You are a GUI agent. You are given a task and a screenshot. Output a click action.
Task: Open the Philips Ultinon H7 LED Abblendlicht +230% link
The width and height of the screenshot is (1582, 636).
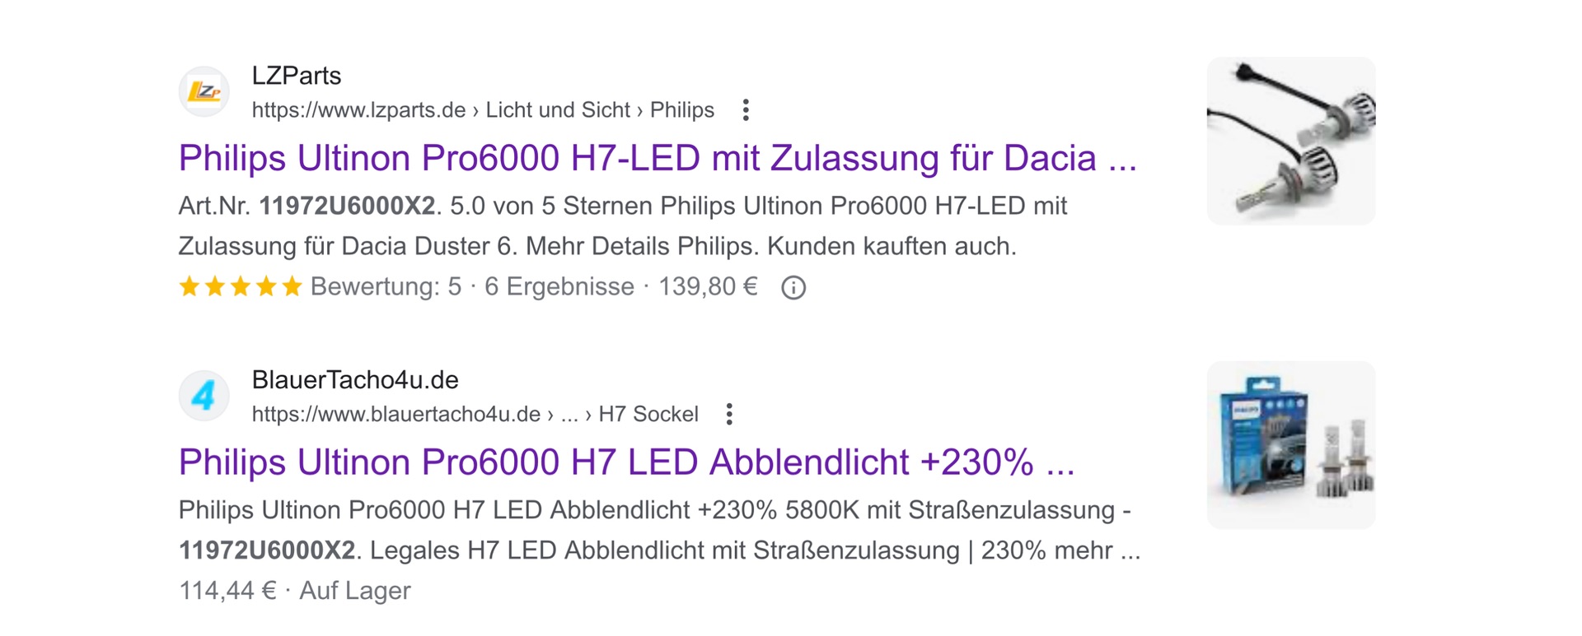[x=626, y=462]
